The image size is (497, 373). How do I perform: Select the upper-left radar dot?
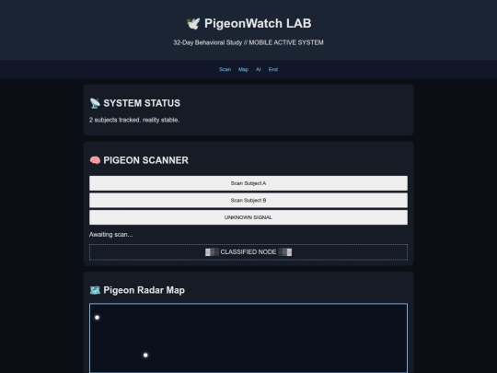click(97, 318)
